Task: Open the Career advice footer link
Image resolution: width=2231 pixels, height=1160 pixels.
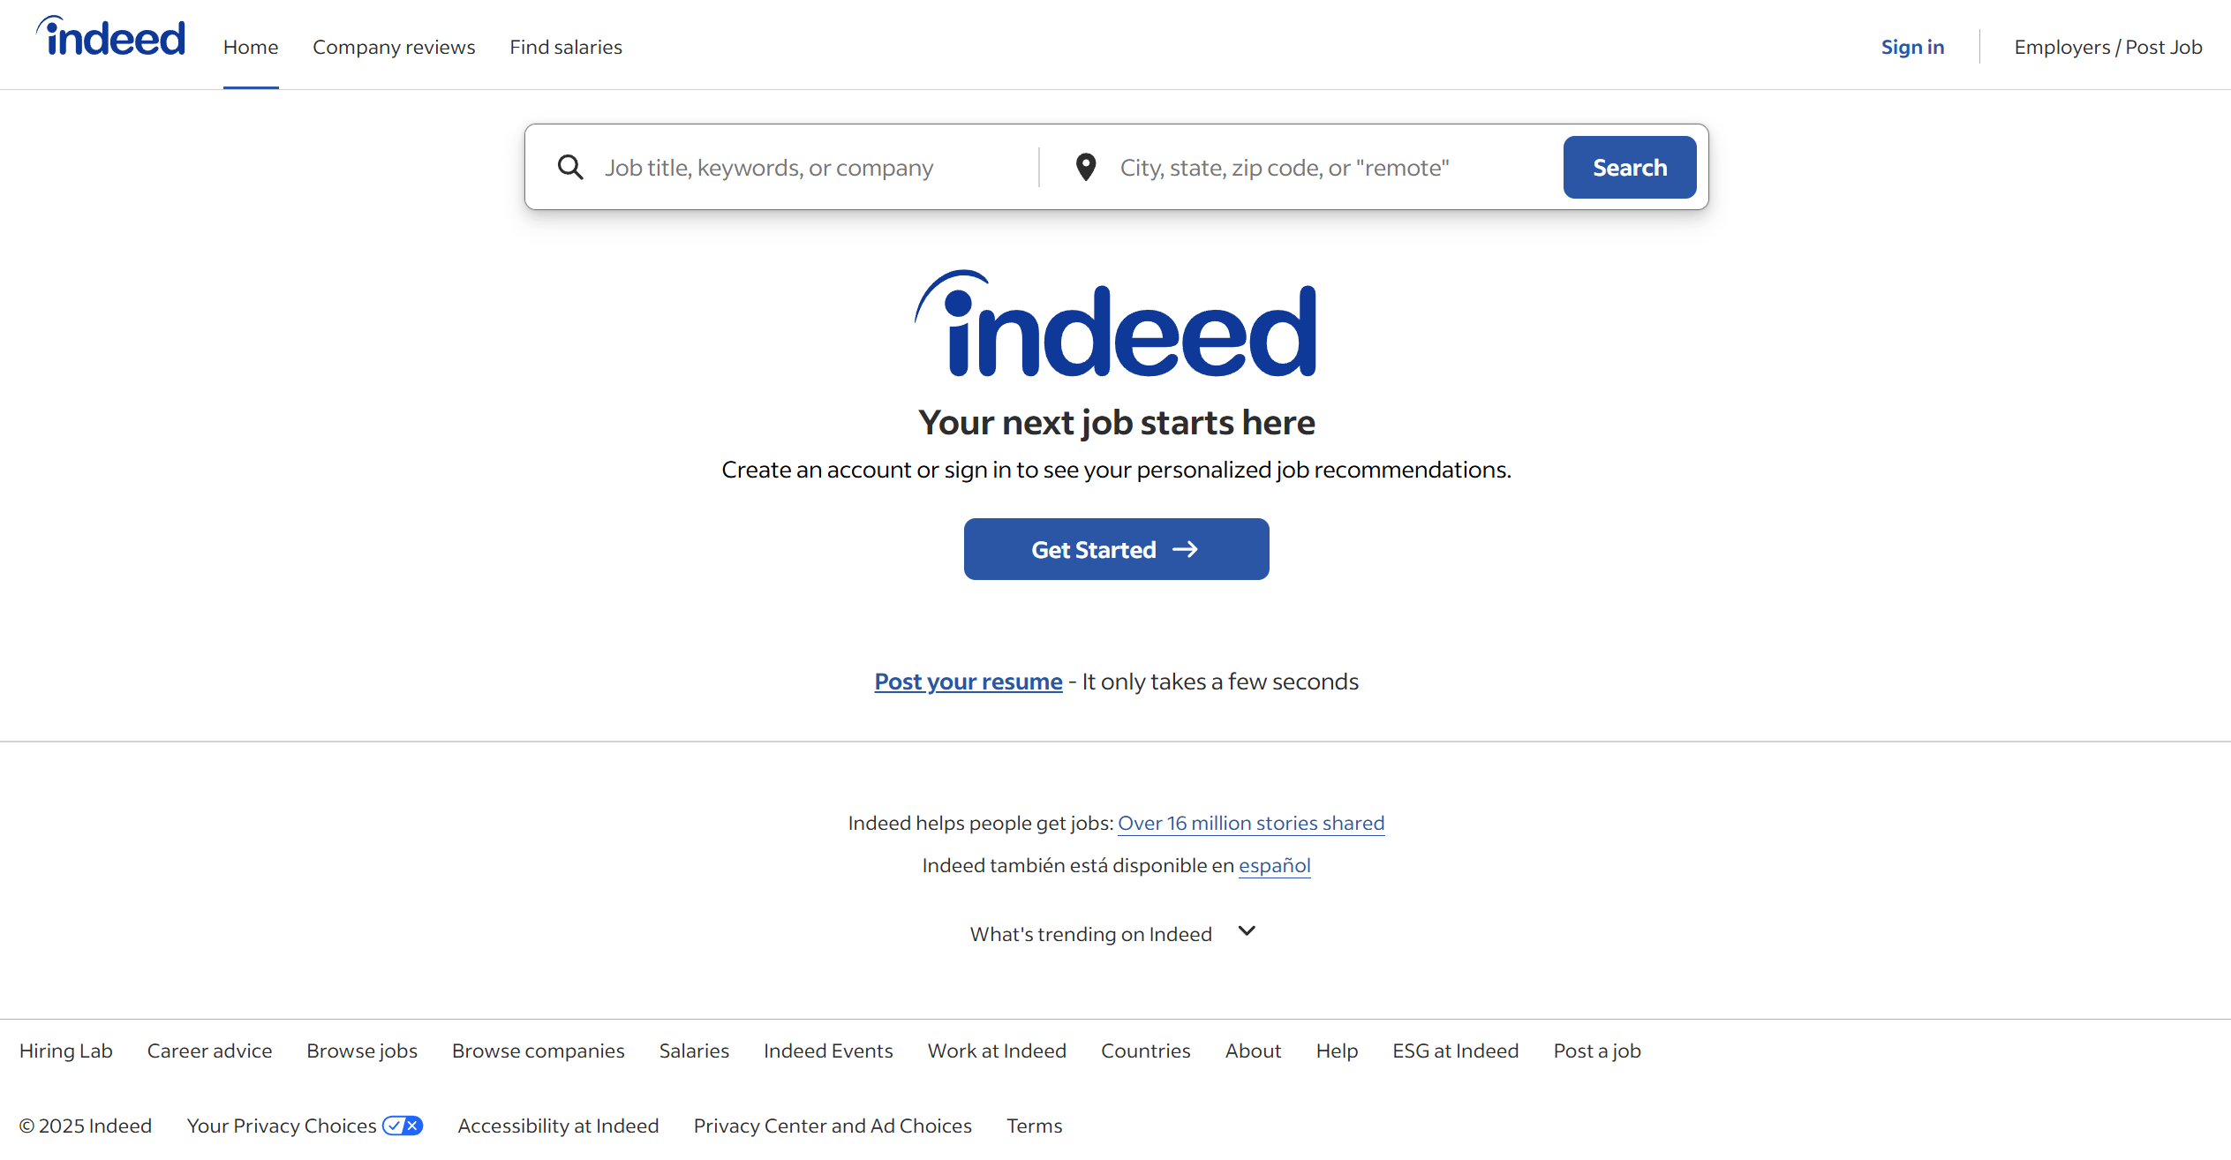Action: (209, 1051)
